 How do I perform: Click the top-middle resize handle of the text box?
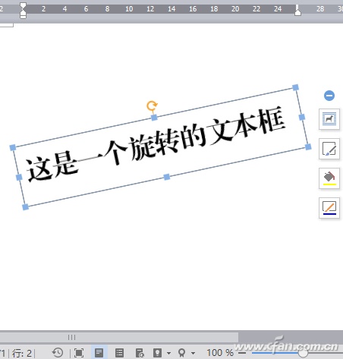point(154,118)
